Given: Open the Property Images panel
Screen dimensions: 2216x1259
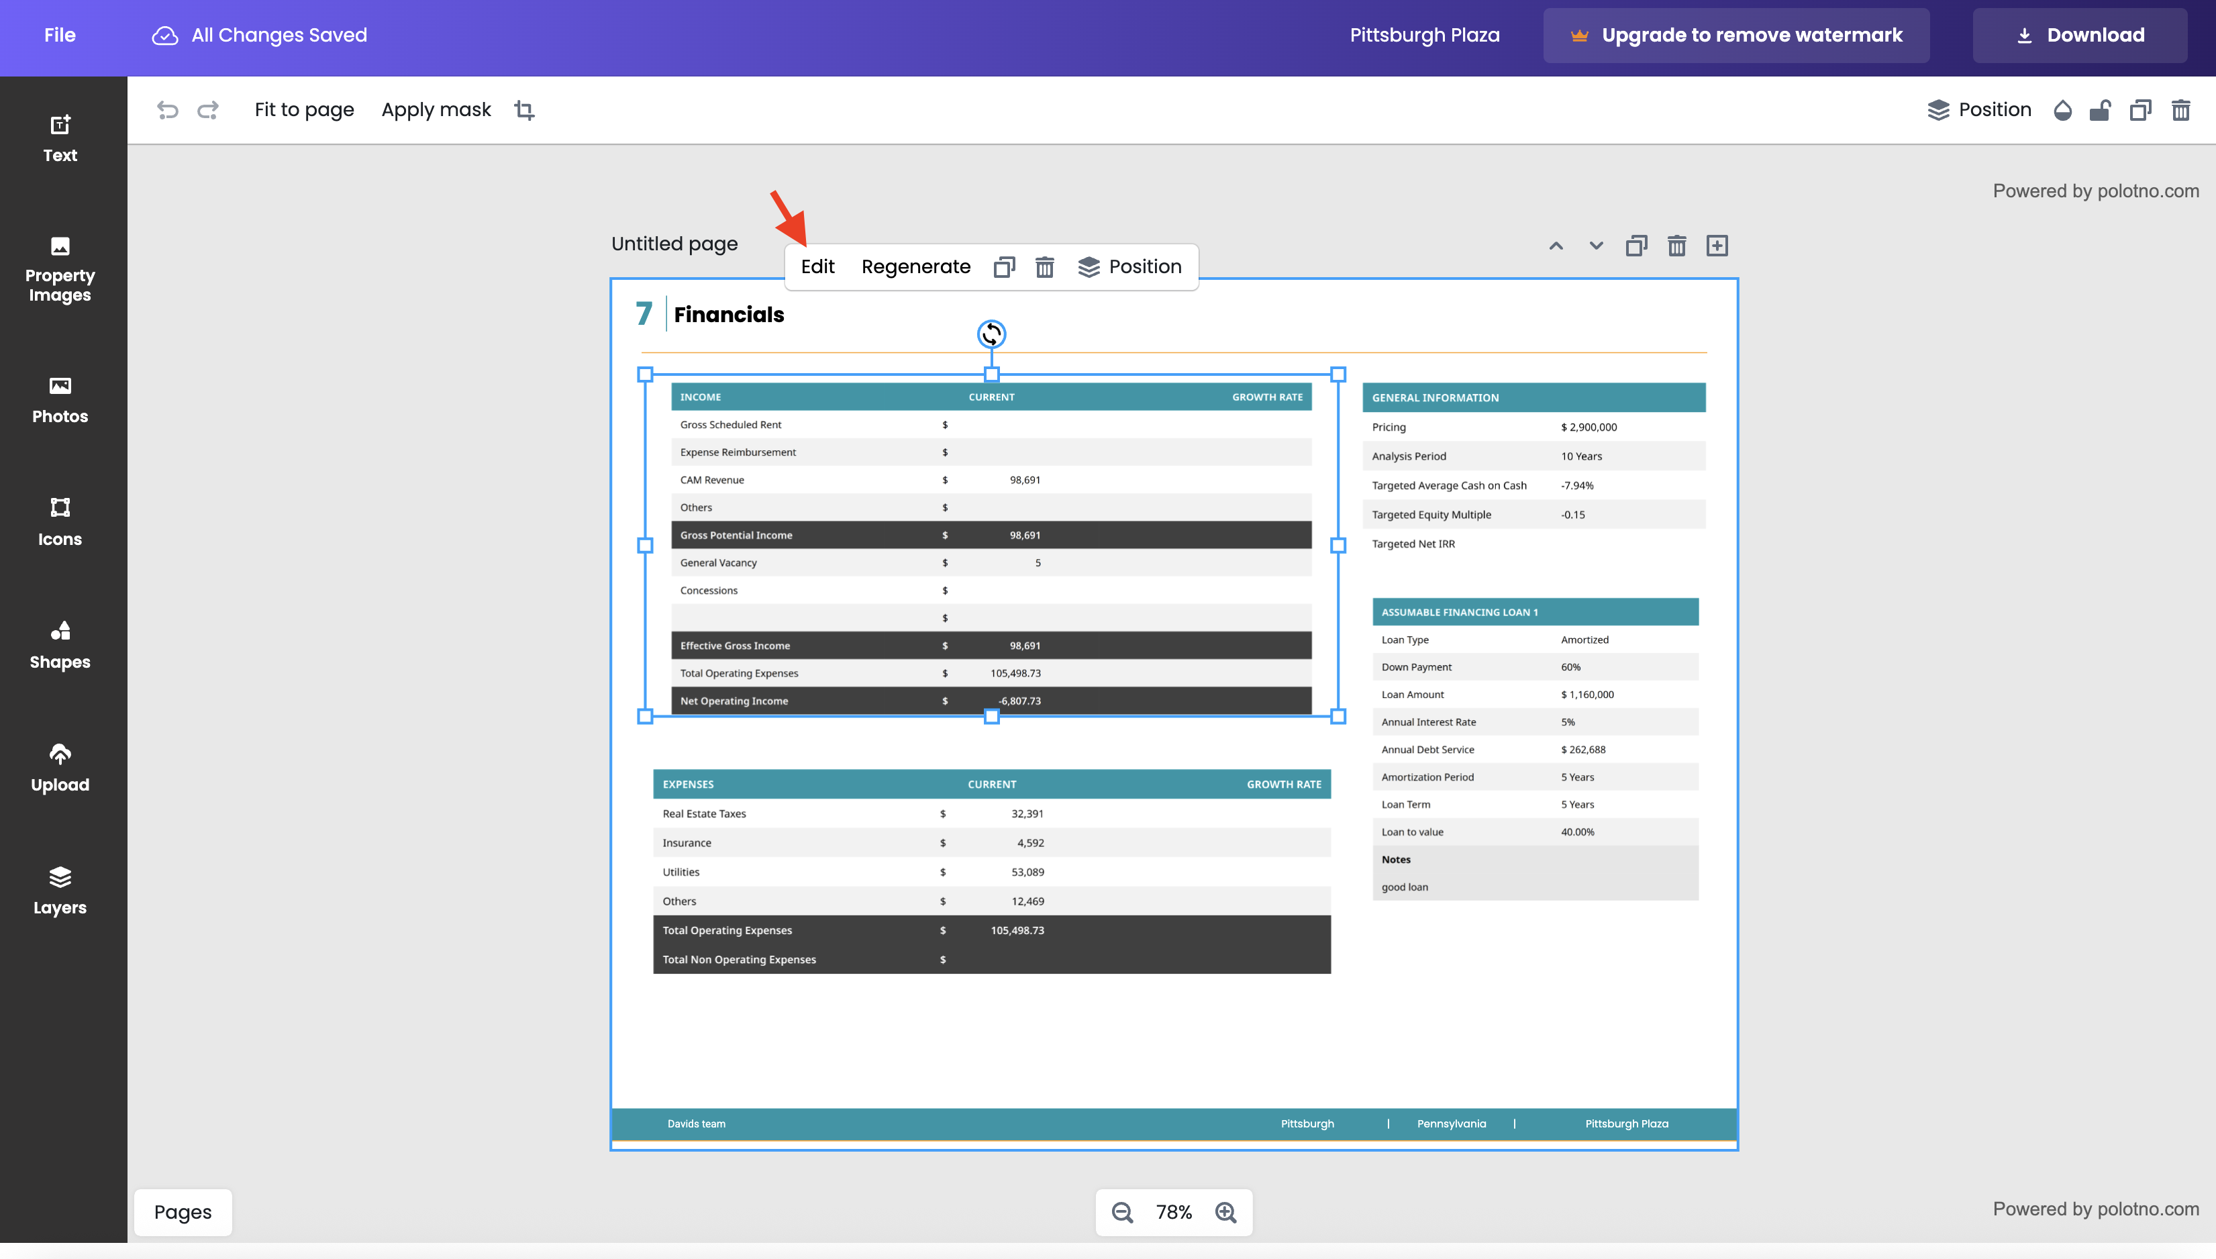Looking at the screenshot, I should [60, 270].
